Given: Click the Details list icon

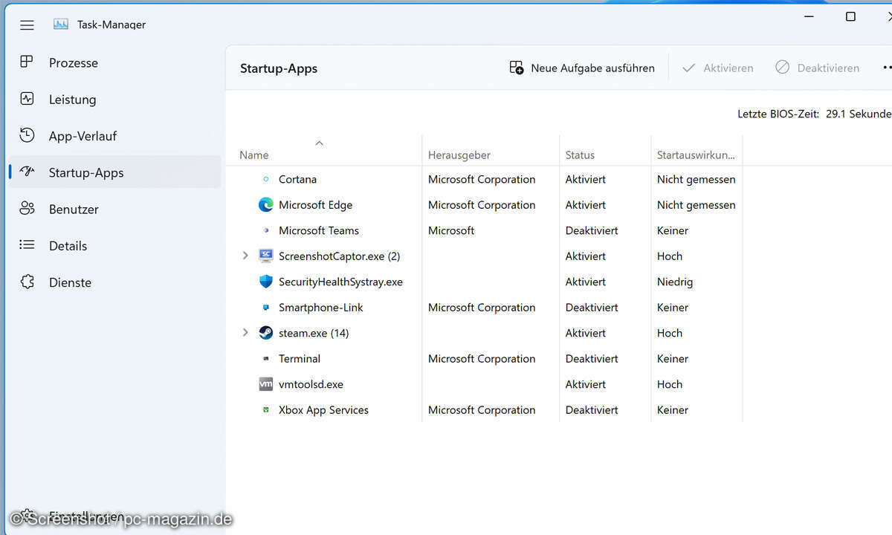Looking at the screenshot, I should 27,245.
